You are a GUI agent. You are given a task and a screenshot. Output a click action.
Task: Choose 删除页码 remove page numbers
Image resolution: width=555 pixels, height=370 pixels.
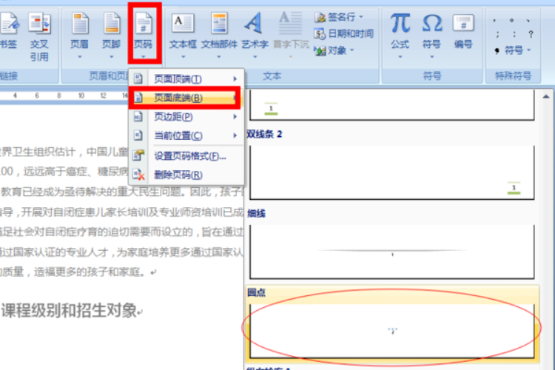click(186, 175)
